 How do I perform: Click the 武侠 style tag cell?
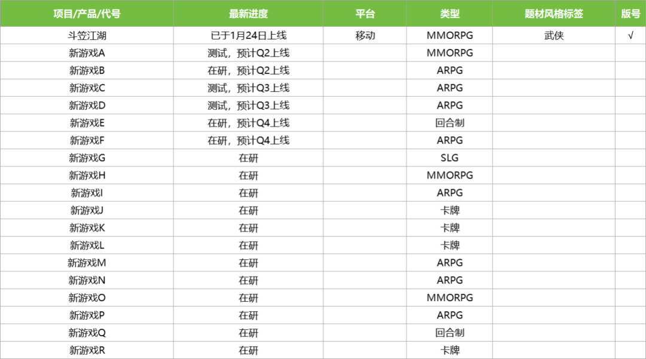(554, 35)
